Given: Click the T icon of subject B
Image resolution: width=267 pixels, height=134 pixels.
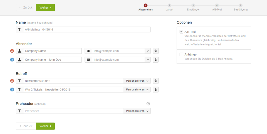Looking at the screenshot, I should [x=19, y=89].
